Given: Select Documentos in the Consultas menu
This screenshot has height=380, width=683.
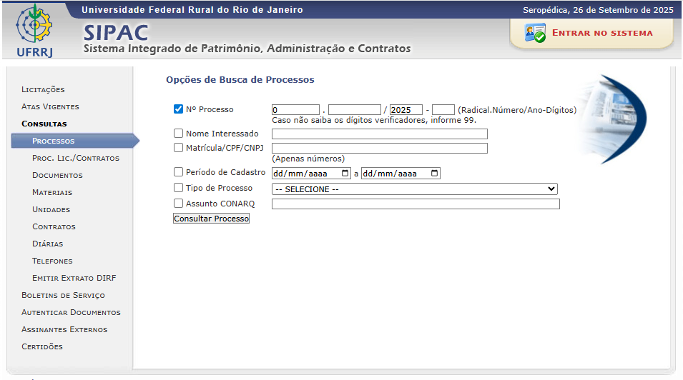Looking at the screenshot, I should tap(57, 175).
